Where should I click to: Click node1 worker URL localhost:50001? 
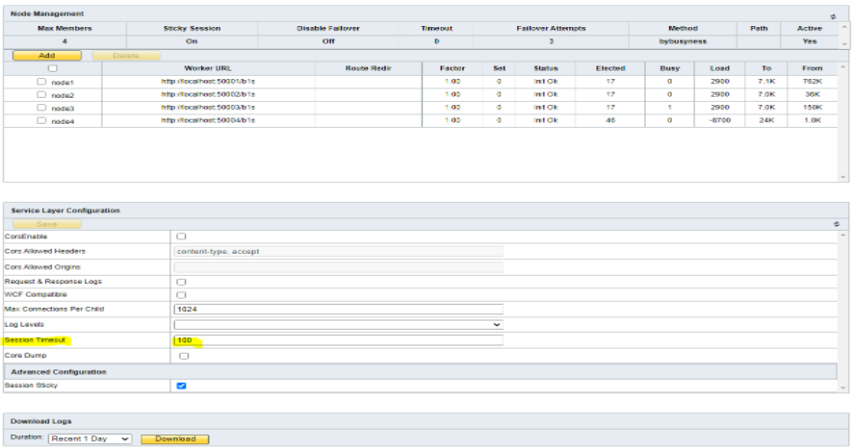pyautogui.click(x=208, y=82)
